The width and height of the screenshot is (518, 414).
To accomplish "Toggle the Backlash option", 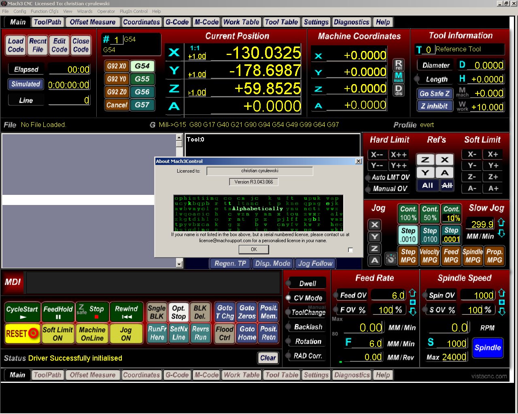I will 305,327.
